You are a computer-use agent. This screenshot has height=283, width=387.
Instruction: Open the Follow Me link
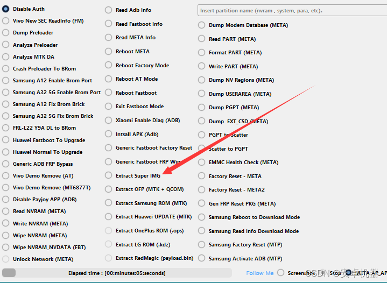(260, 273)
